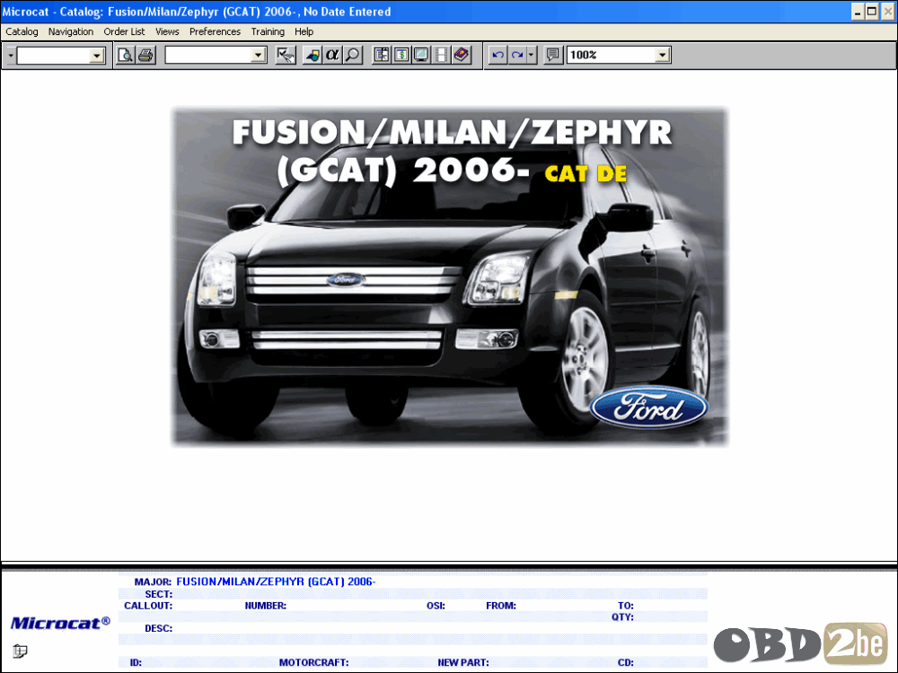Screen dimensions: 898x673
Task: Open the Navigation menu
Action: pos(70,31)
